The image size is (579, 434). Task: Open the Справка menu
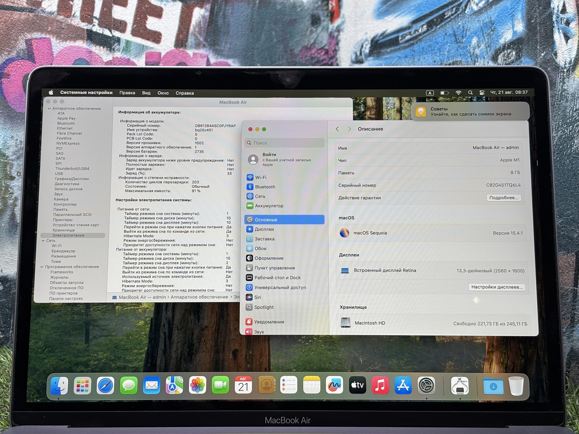[185, 93]
